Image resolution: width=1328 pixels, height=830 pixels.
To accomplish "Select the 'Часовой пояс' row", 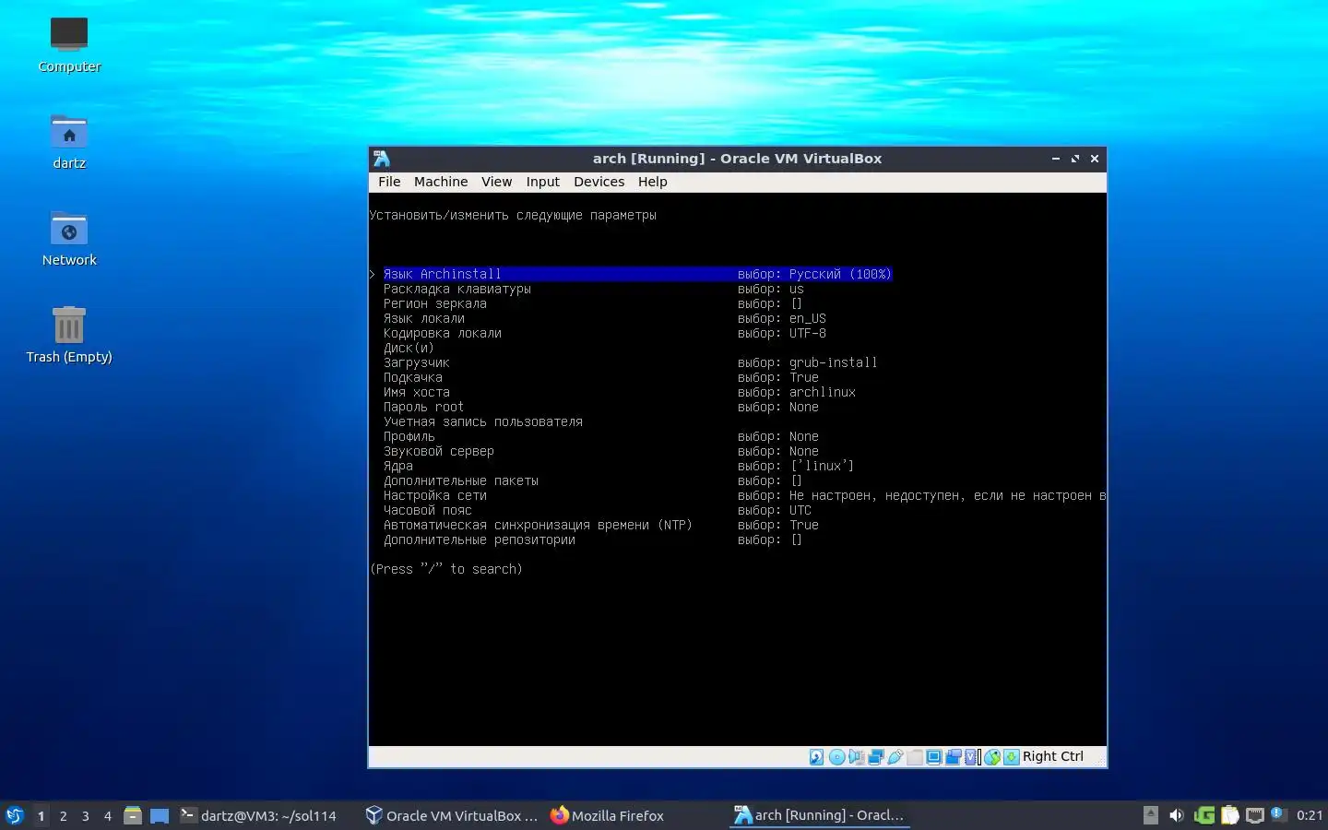I will [598, 510].
